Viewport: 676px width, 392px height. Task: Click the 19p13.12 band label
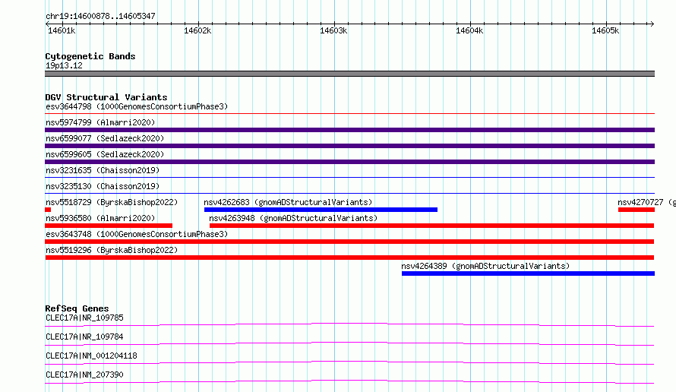click(x=64, y=65)
